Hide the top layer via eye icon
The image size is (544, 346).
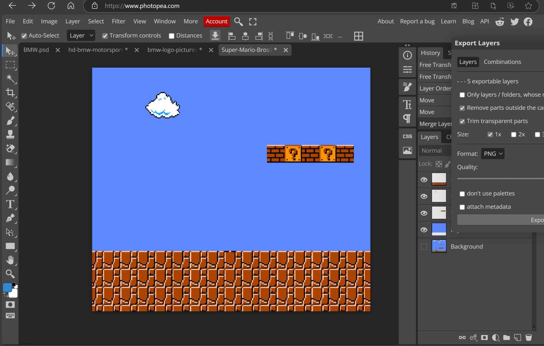(x=424, y=180)
